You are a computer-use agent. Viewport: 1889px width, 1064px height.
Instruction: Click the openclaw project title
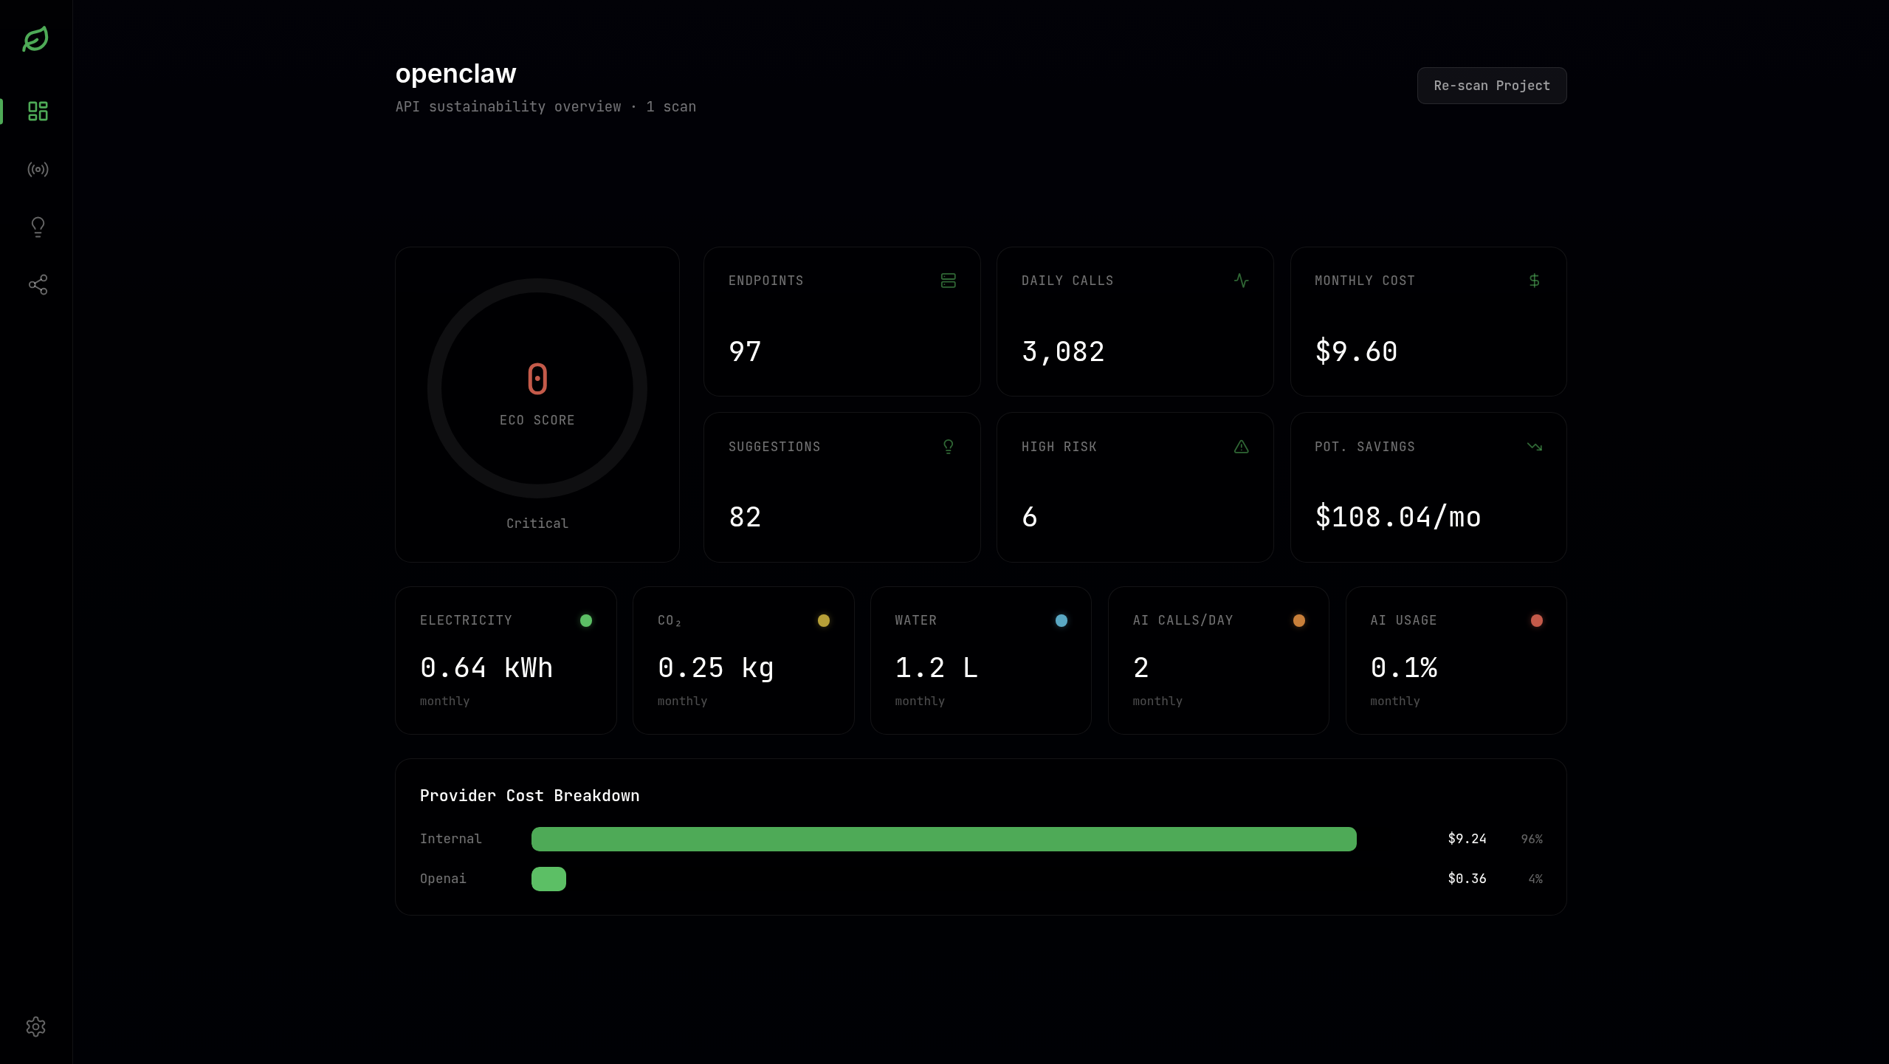[455, 73]
